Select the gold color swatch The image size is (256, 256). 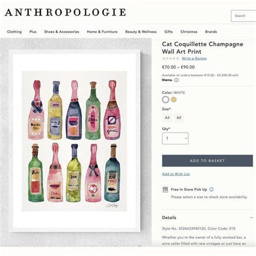pyautogui.click(x=174, y=99)
